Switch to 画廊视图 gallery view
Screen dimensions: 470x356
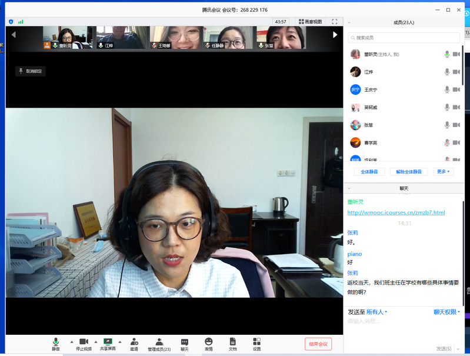tap(309, 22)
